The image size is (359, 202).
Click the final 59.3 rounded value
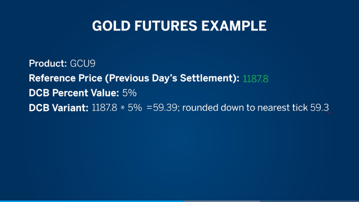[x=319, y=108]
